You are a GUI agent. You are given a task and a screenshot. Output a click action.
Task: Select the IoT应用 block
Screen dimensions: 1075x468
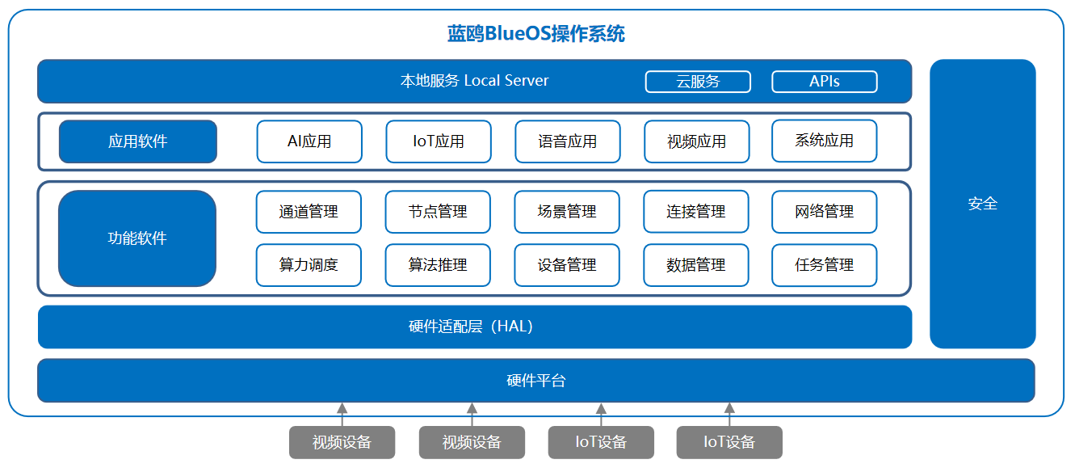(438, 141)
